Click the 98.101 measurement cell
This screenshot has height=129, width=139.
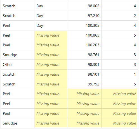coord(84,74)
